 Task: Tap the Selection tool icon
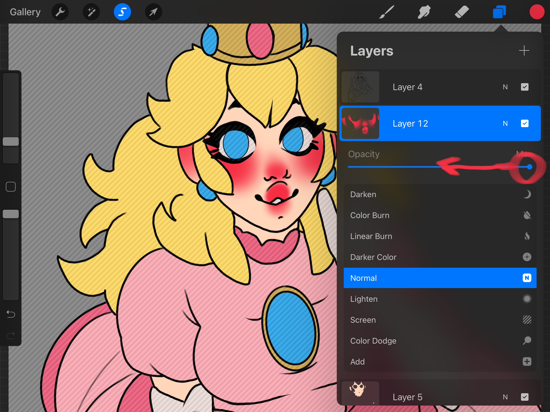pyautogui.click(x=122, y=12)
